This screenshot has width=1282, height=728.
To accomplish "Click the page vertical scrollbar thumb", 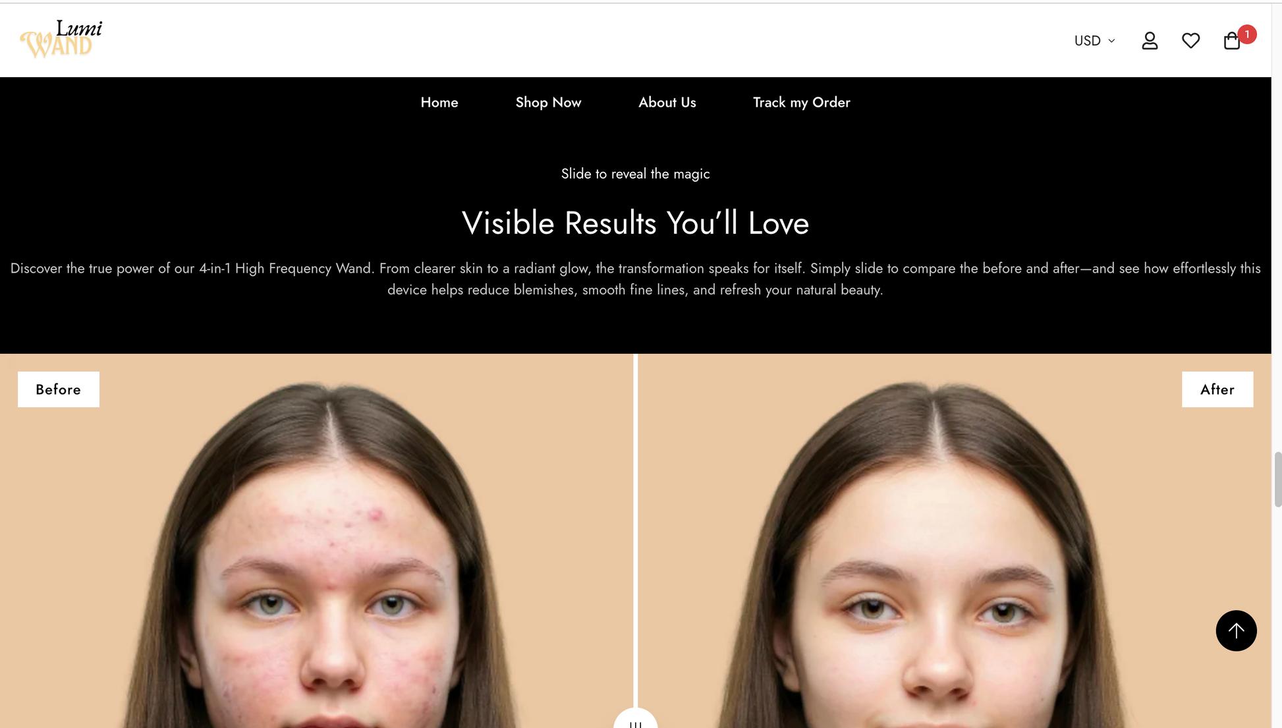I will pos(1277,479).
